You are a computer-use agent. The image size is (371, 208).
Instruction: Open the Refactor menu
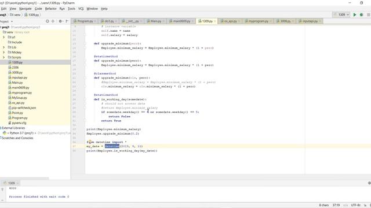tap(51, 9)
